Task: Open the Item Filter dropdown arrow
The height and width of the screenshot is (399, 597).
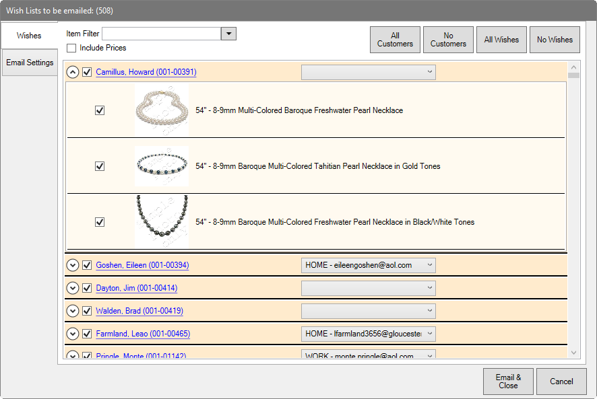Action: tap(229, 34)
